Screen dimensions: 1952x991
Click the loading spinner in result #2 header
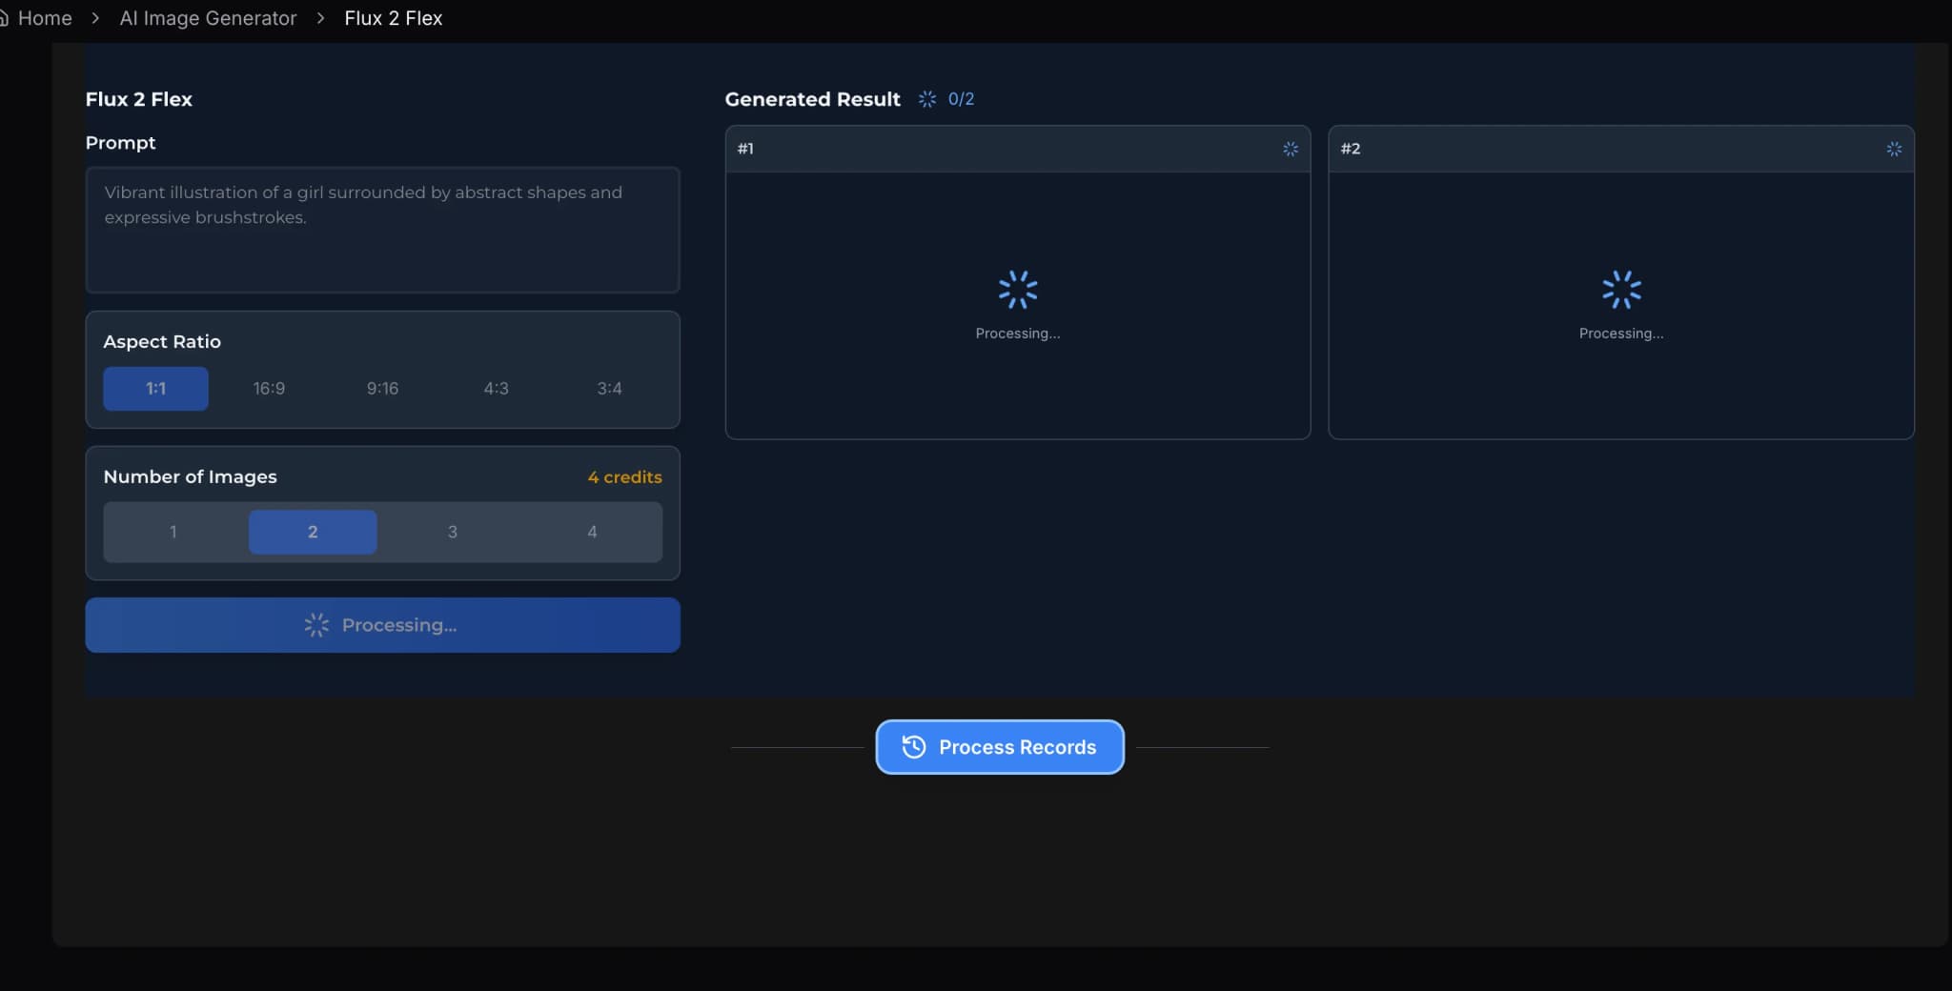click(x=1893, y=149)
